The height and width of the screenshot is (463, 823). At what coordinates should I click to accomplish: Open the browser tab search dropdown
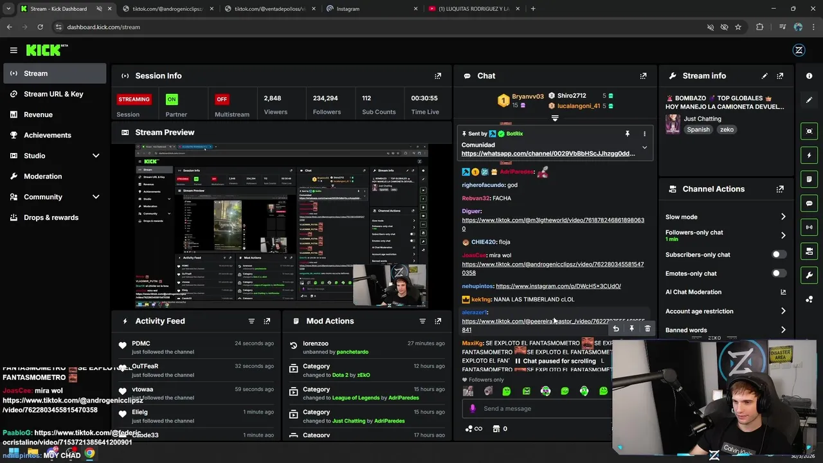tap(8, 9)
